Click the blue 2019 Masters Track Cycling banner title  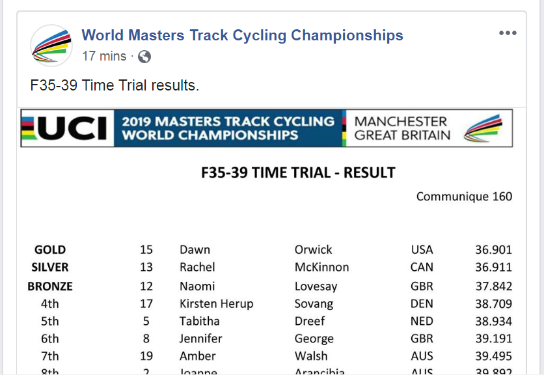(228, 128)
